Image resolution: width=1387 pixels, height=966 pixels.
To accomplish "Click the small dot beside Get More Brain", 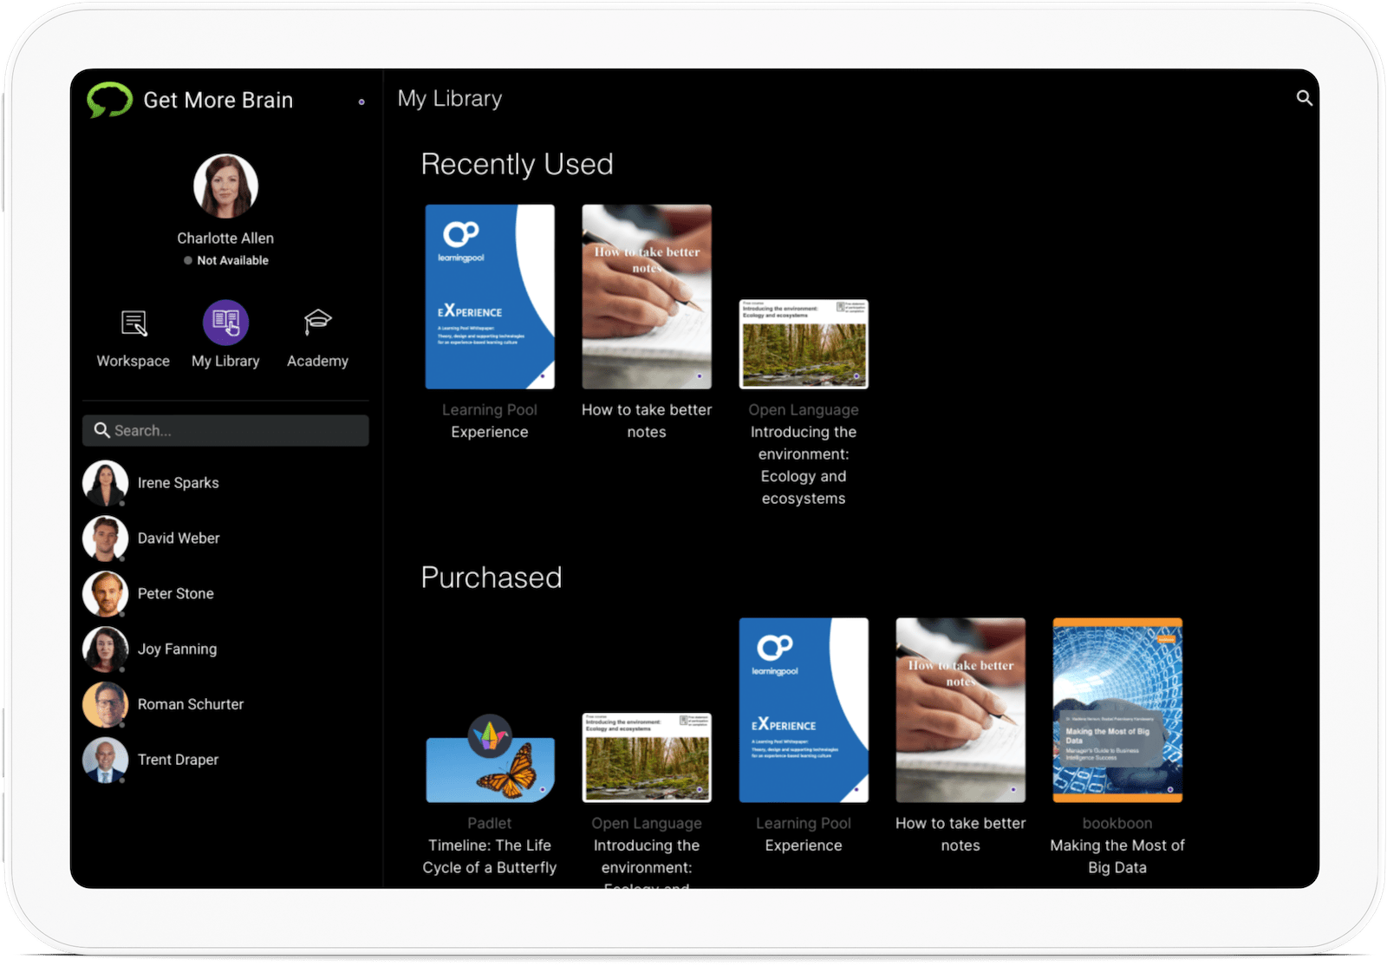I will (x=361, y=102).
